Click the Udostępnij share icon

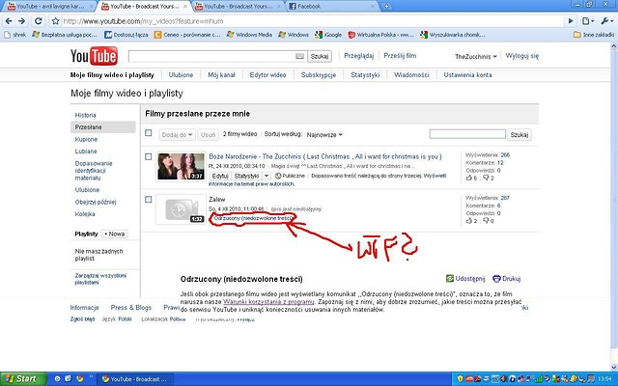click(450, 279)
